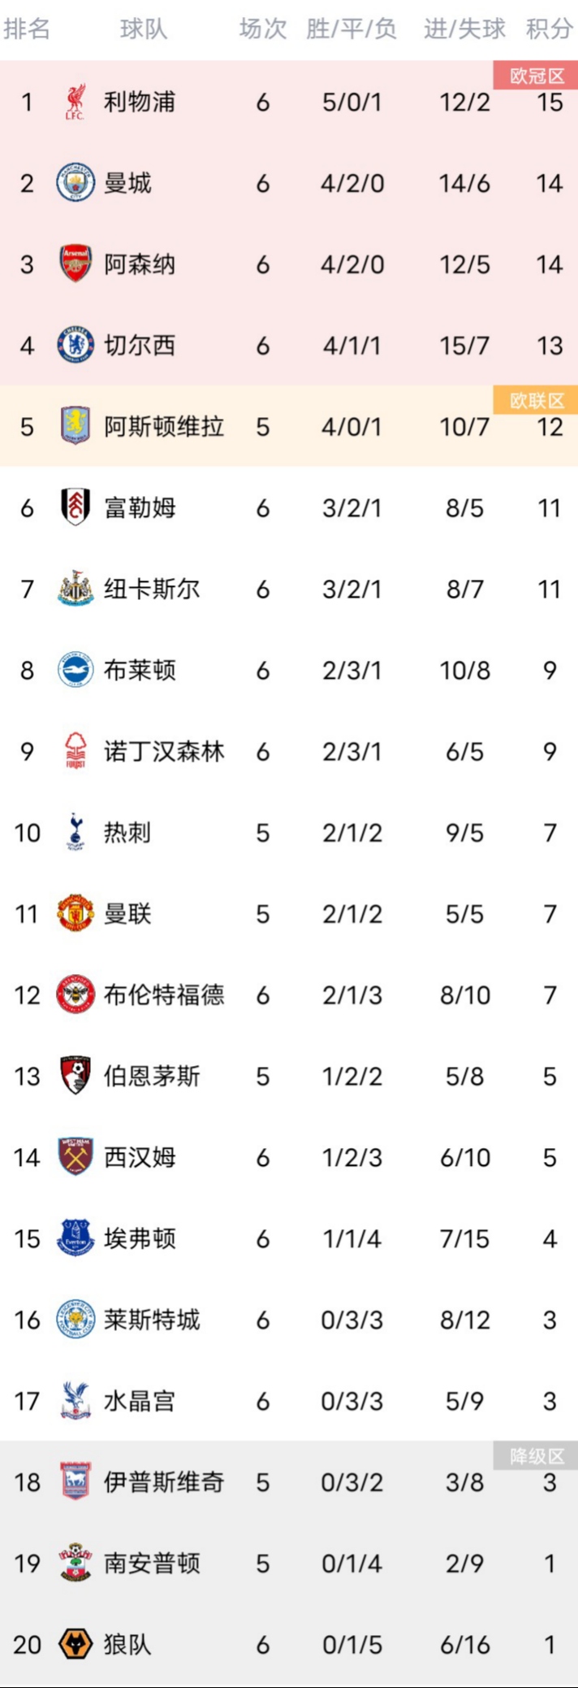This screenshot has height=1688, width=578.
Task: Select the 排名 column header
Action: (x=27, y=29)
